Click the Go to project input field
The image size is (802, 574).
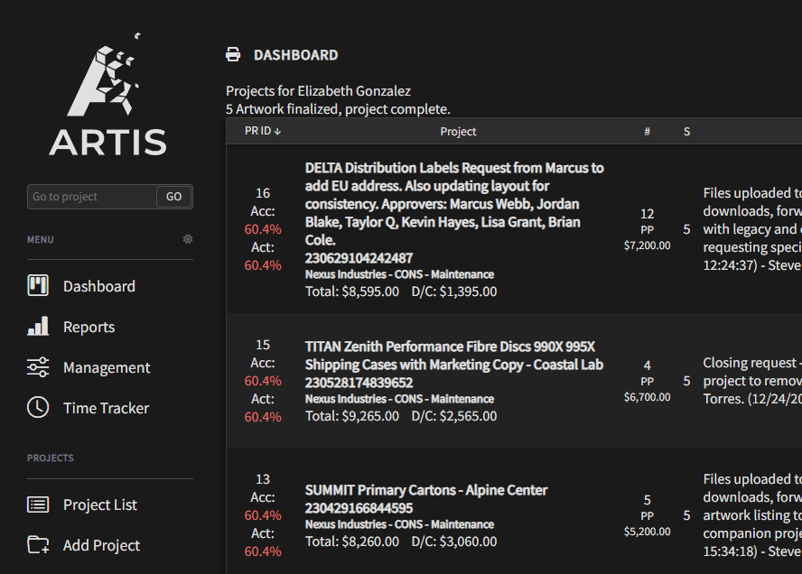92,197
